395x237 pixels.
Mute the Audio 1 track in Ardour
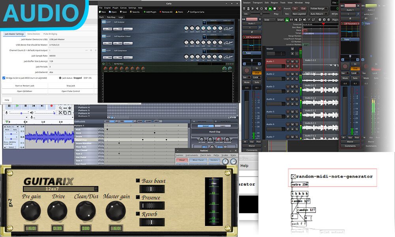click(293, 62)
